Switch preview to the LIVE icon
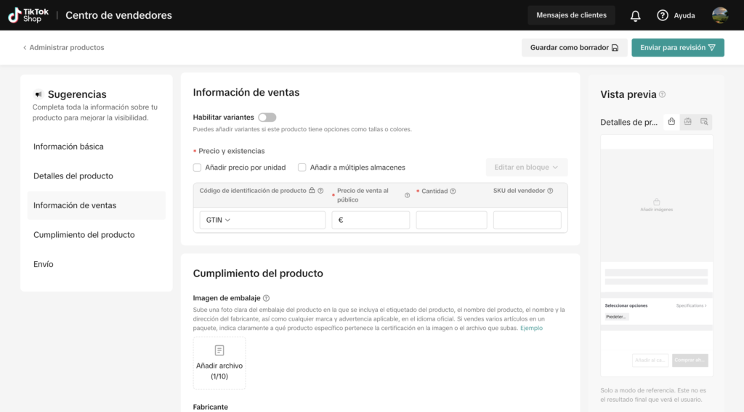The image size is (744, 412). pos(687,122)
